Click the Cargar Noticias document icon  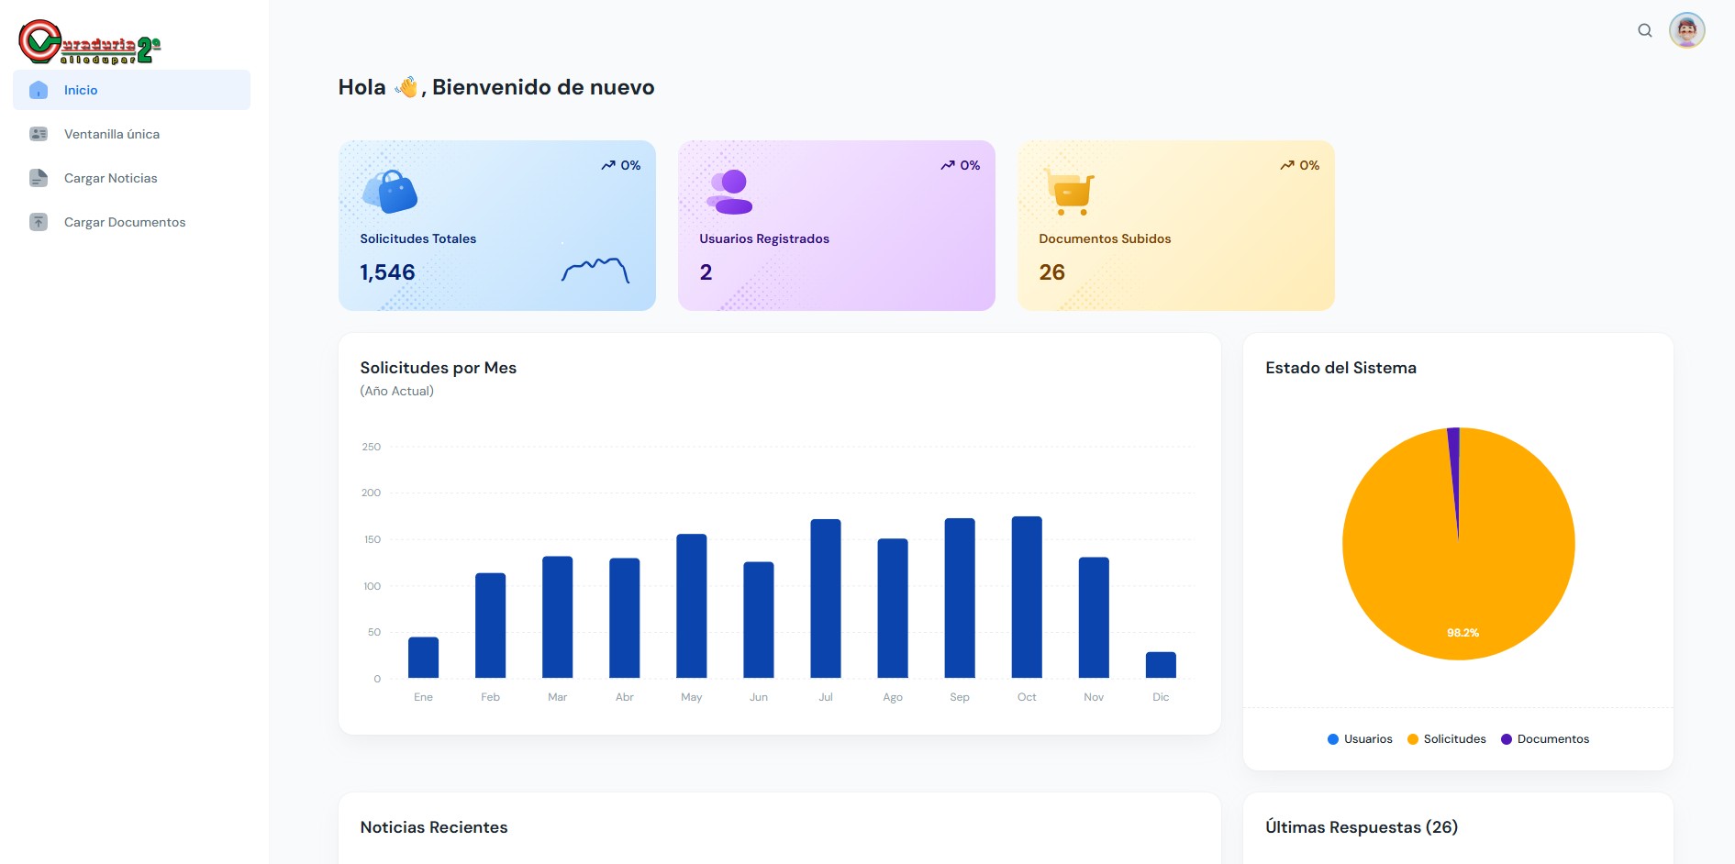click(x=39, y=178)
